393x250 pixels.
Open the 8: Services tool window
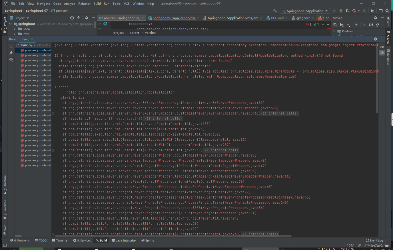82,240
